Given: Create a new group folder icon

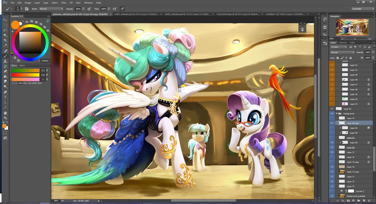Looking at the screenshot, I should (359, 201).
